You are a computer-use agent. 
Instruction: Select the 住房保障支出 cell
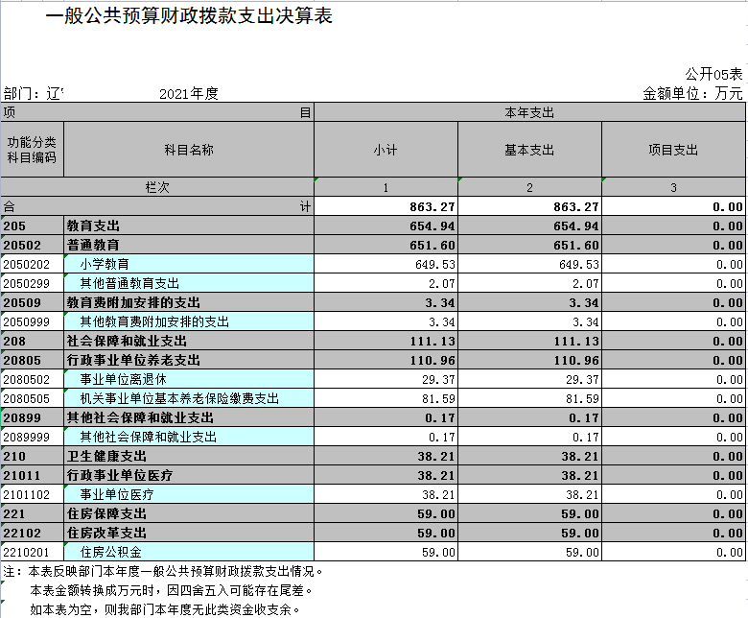(188, 514)
